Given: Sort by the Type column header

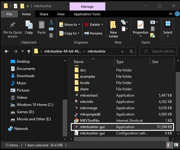Looking at the screenshot, I should pyautogui.click(x=132, y=62).
